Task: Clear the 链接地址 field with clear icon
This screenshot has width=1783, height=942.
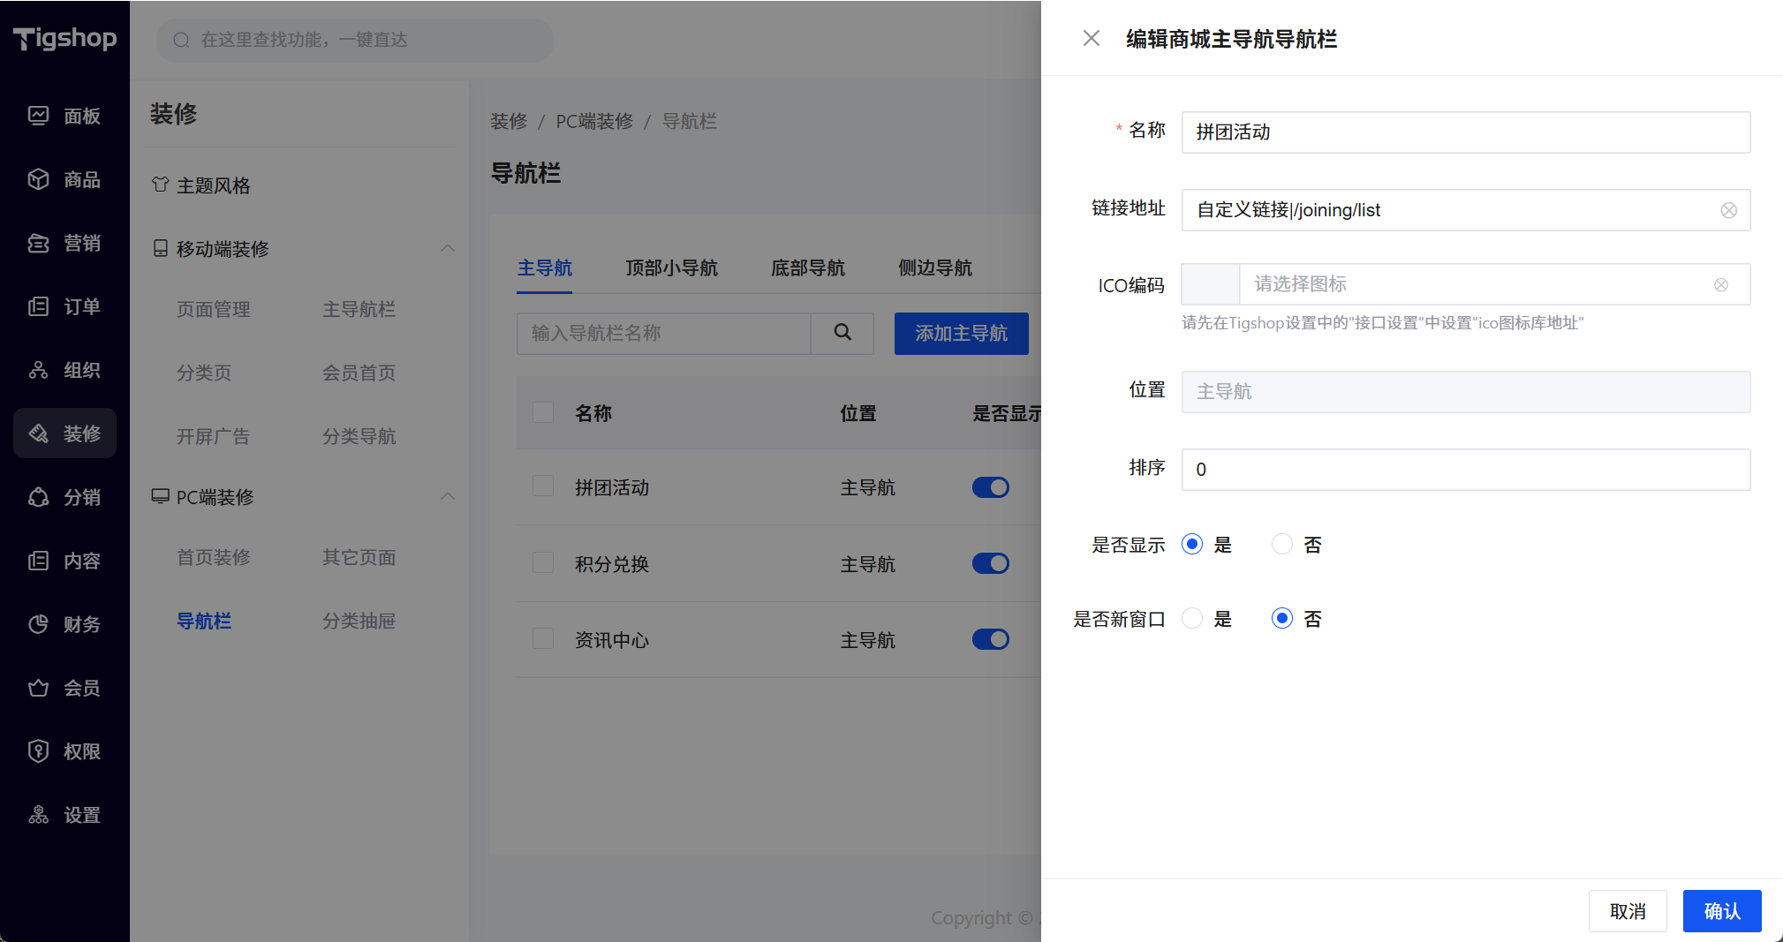Action: (x=1728, y=210)
